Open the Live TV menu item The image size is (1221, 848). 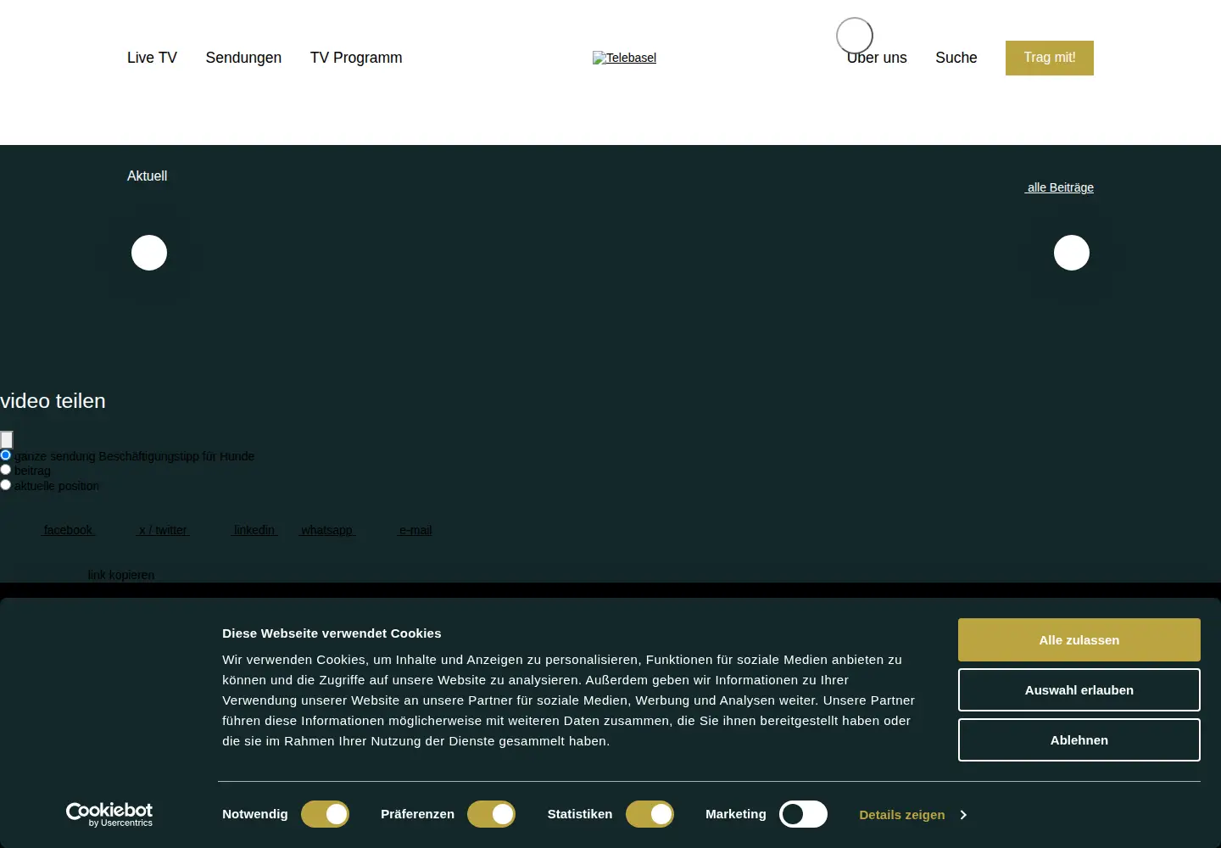152,58
